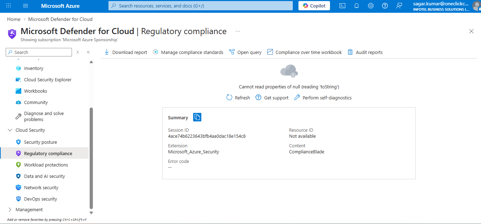Close the Regulatory compliance blade

(x=471, y=31)
